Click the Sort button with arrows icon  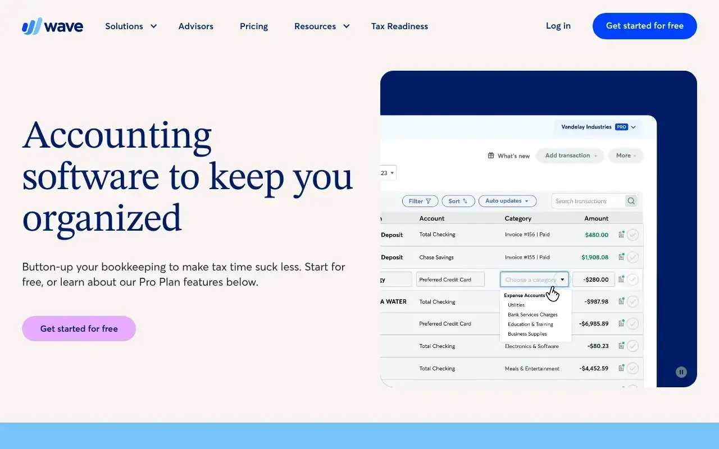click(458, 201)
